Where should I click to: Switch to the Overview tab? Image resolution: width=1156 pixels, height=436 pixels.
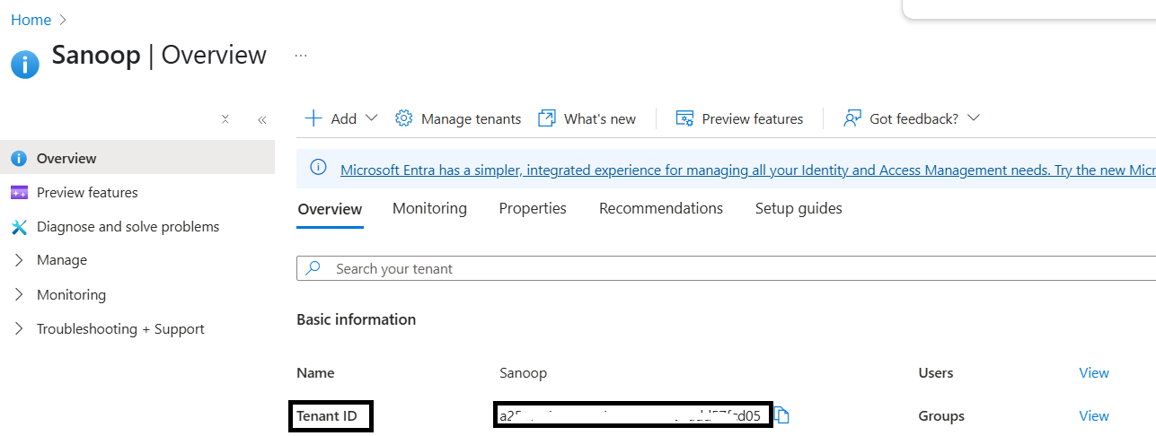(330, 209)
